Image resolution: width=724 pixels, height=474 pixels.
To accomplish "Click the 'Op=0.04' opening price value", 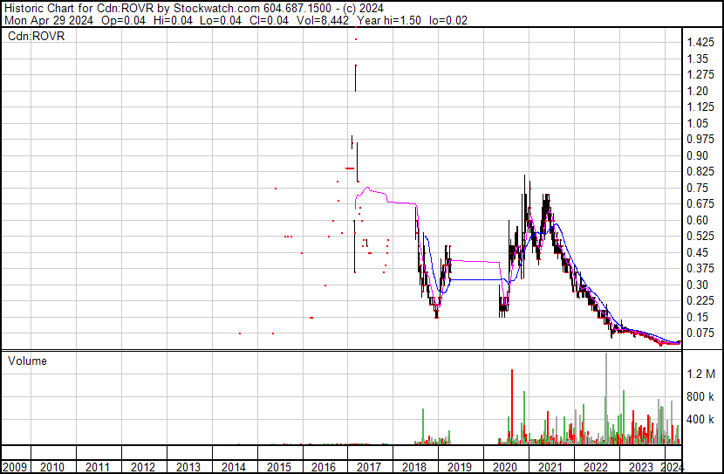I will point(123,20).
